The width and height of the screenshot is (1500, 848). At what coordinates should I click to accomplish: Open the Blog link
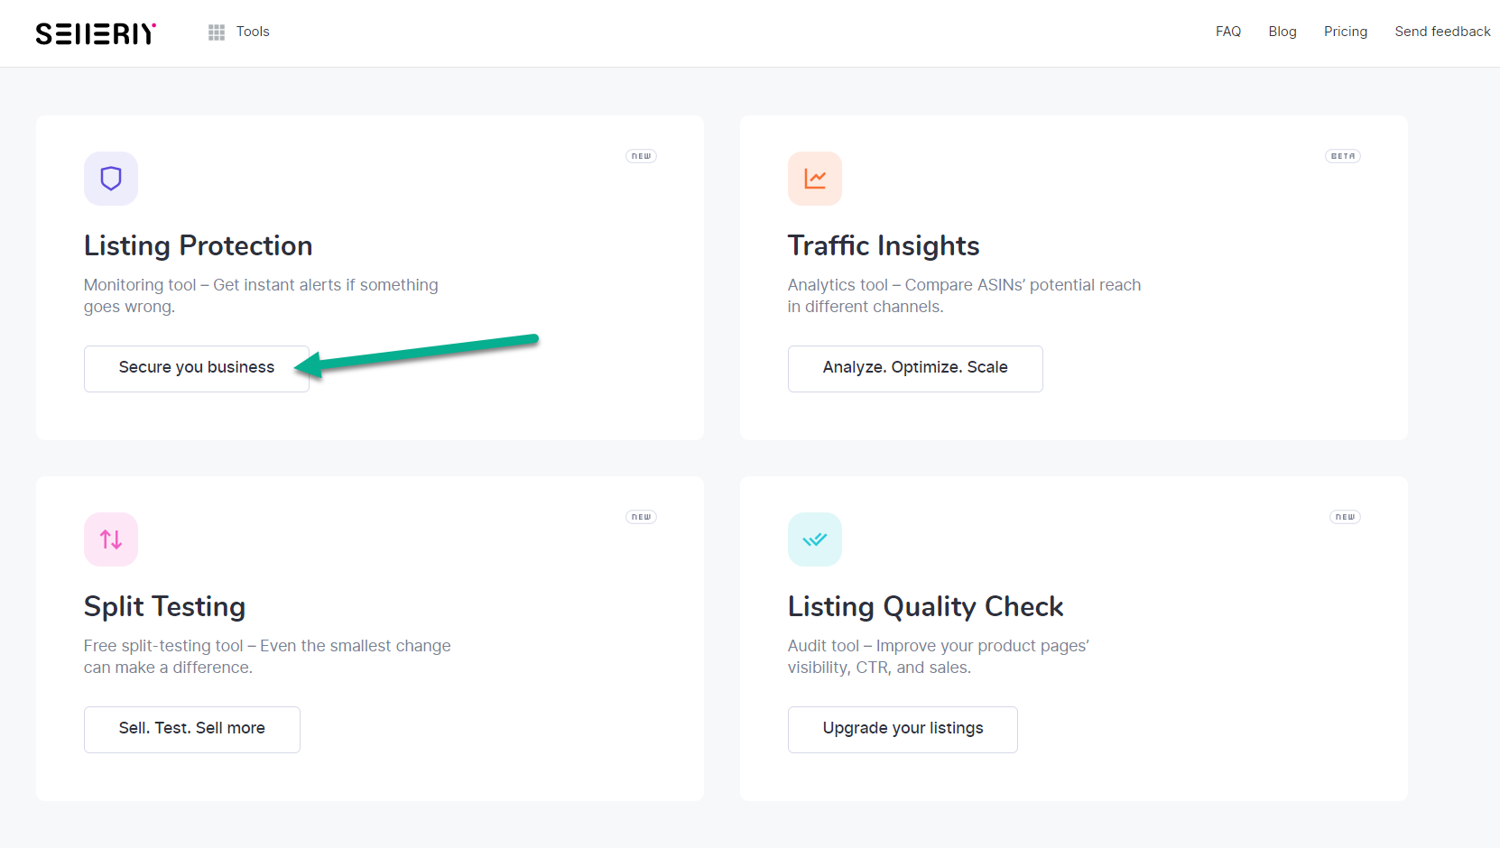coord(1282,32)
